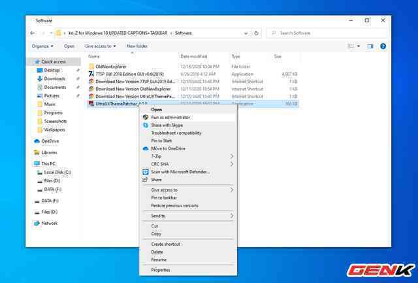Click the OldNewExplorer folder icon
This screenshot has width=418, height=283.
(91, 67)
